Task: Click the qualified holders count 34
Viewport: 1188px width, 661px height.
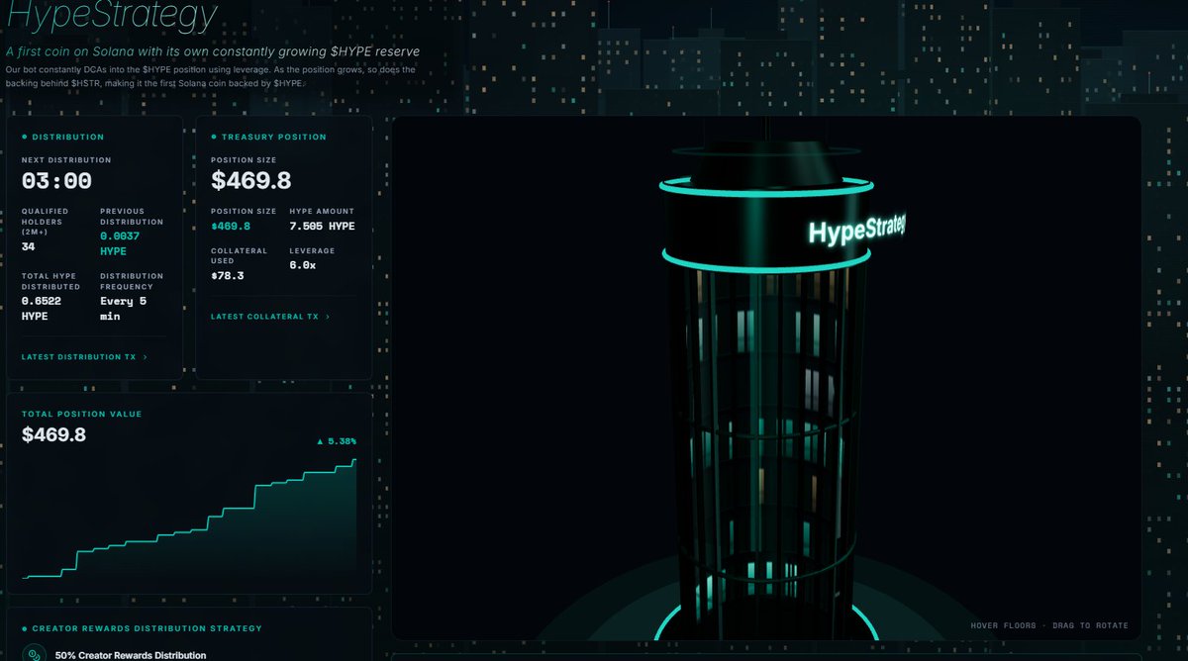Action: pyautogui.click(x=28, y=247)
